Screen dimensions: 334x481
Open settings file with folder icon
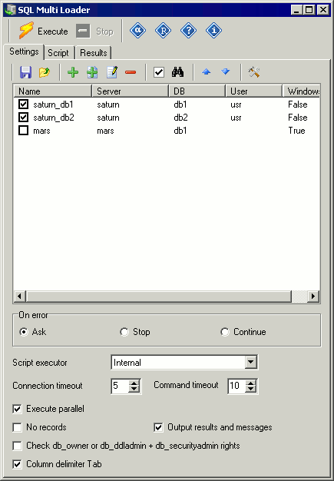[45, 72]
